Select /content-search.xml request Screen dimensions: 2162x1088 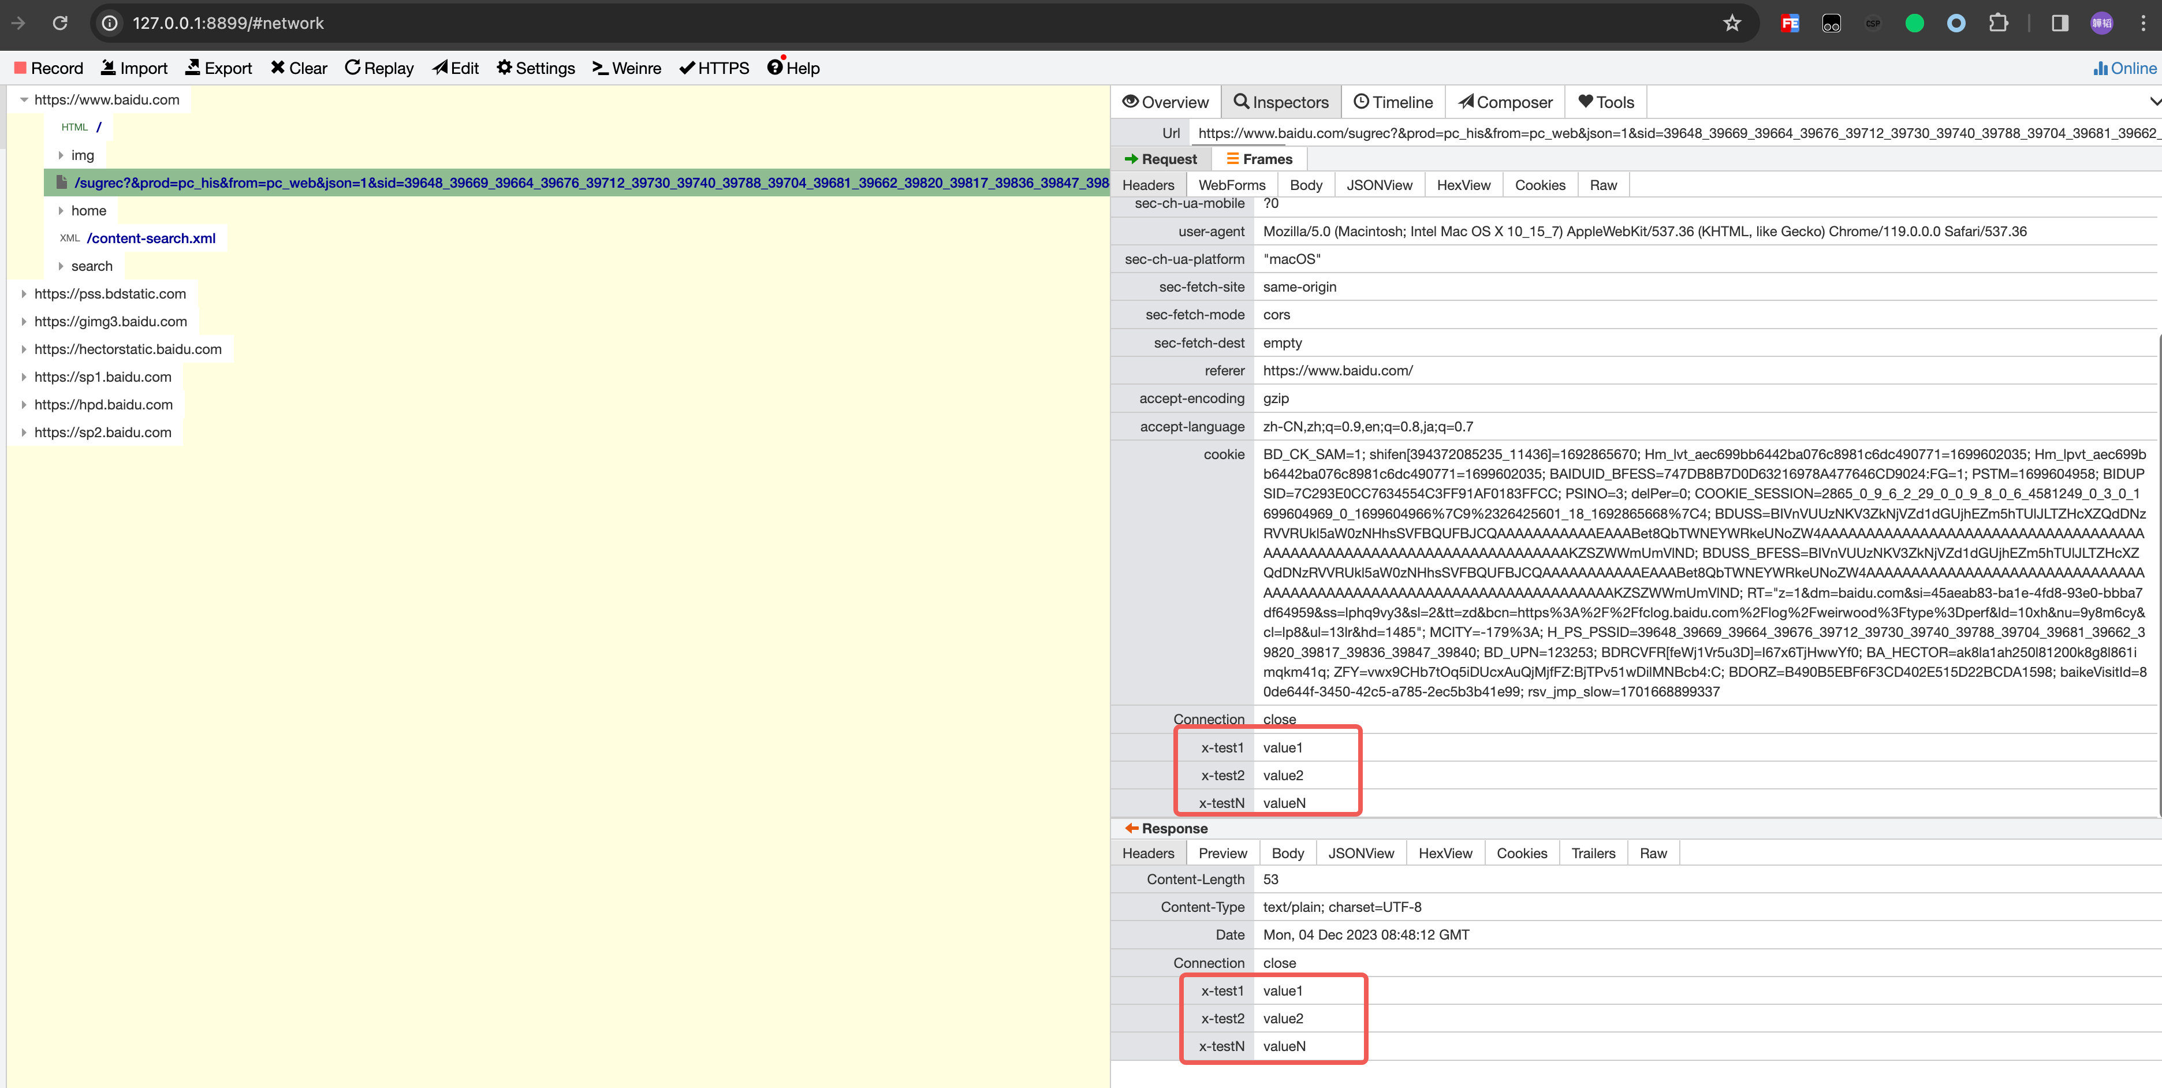pos(139,239)
